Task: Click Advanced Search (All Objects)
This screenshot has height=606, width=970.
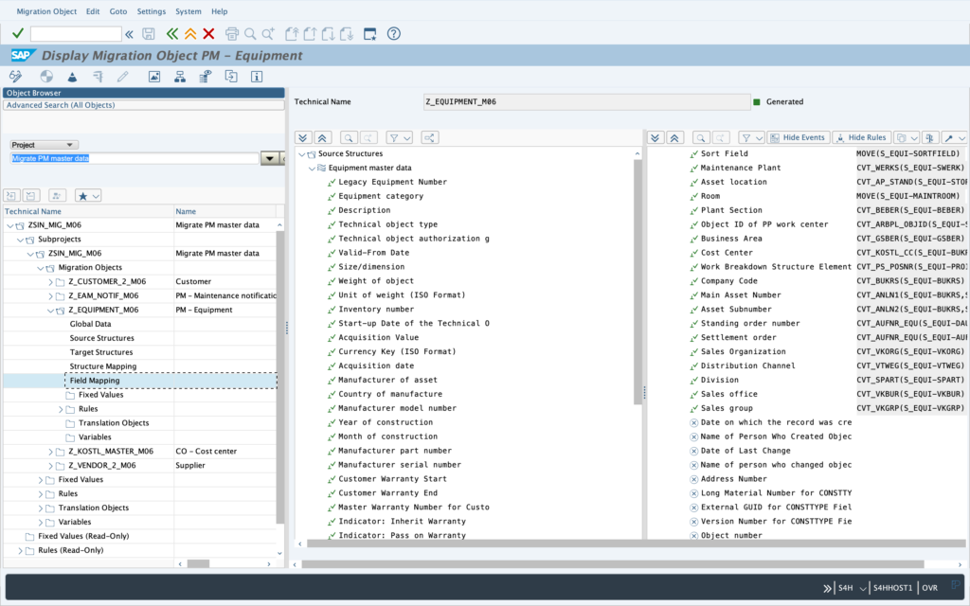Action: [x=144, y=105]
